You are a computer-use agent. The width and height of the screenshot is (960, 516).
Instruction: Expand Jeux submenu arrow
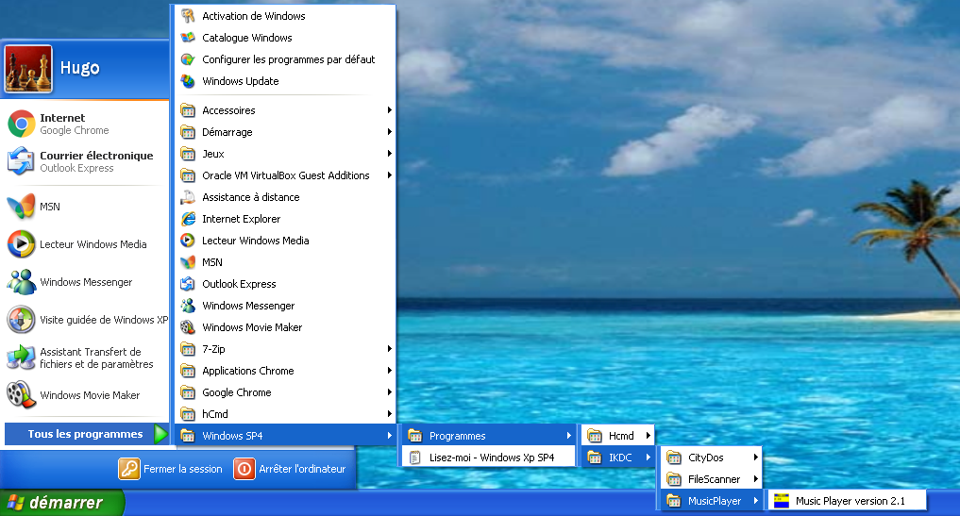point(390,154)
